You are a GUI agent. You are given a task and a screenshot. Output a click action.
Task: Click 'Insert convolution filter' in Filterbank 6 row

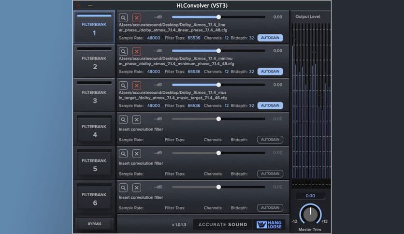click(x=141, y=197)
